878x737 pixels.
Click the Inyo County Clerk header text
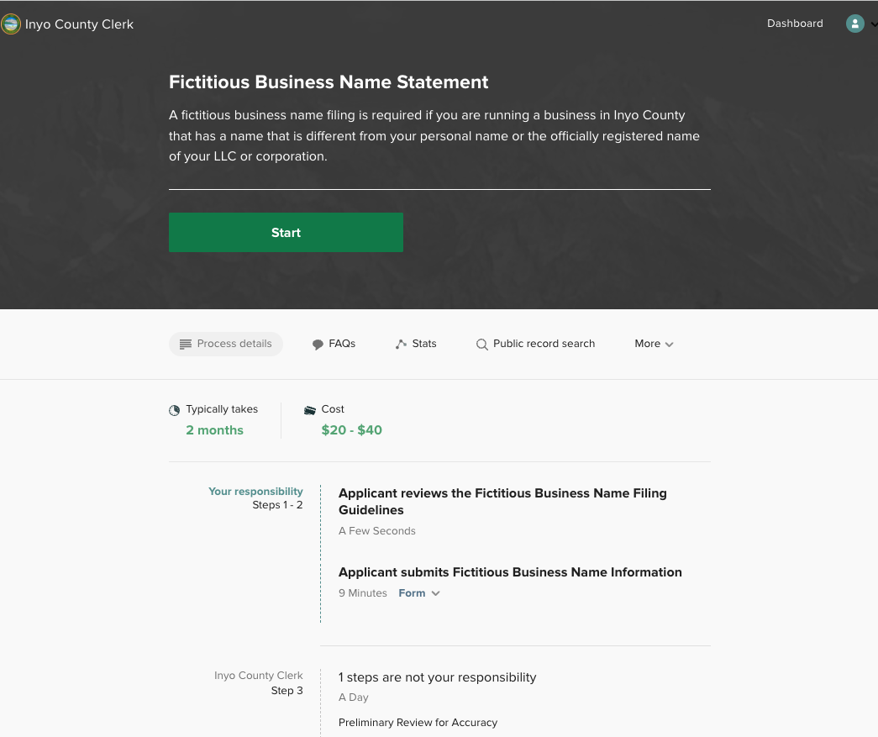[79, 24]
